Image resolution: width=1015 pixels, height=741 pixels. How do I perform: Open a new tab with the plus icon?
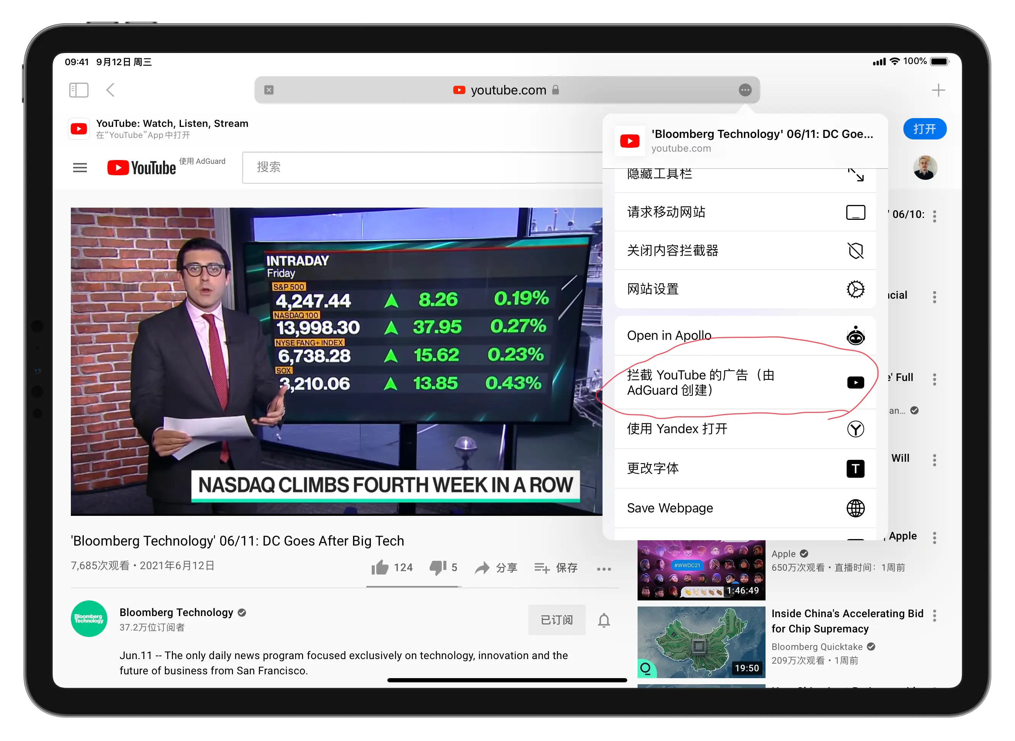[938, 90]
